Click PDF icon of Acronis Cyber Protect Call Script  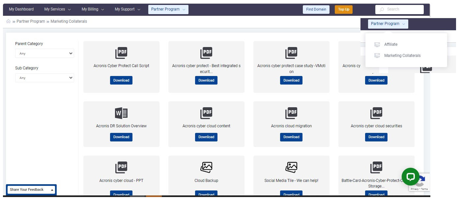click(x=121, y=53)
